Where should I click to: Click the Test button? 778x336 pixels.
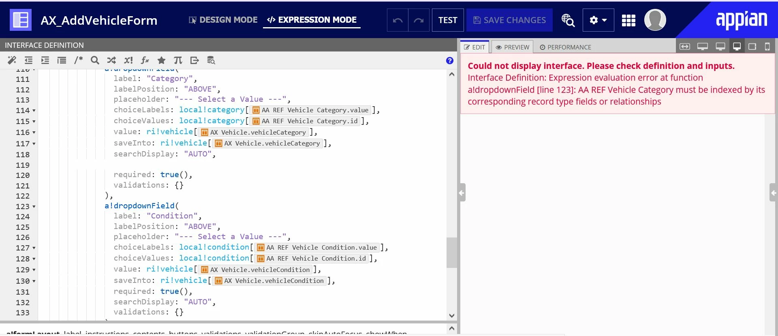pos(448,20)
